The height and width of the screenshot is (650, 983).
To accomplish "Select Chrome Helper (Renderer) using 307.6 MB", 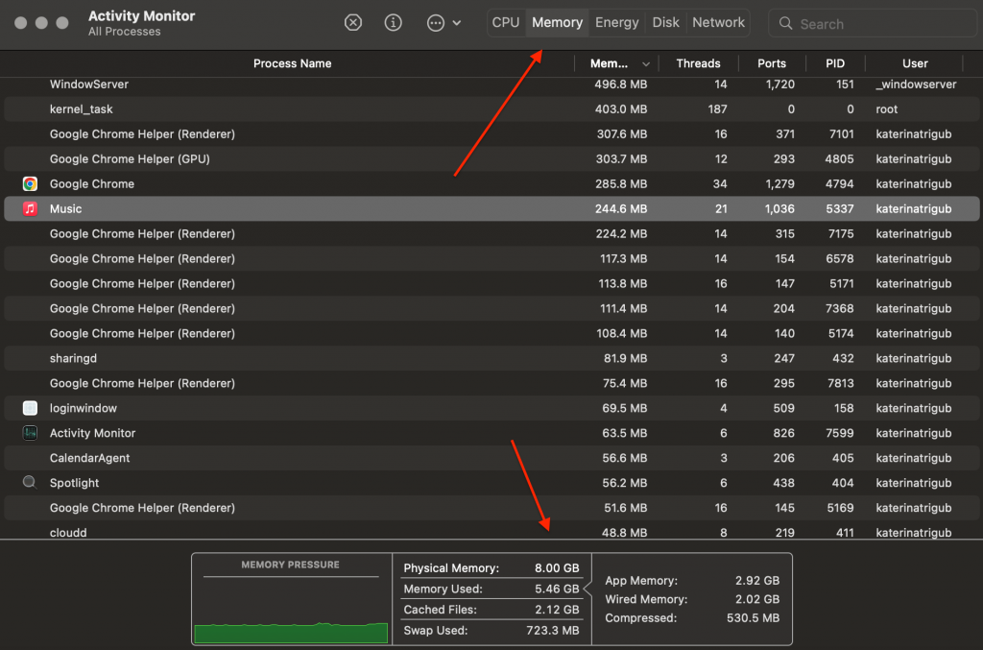I will point(491,134).
